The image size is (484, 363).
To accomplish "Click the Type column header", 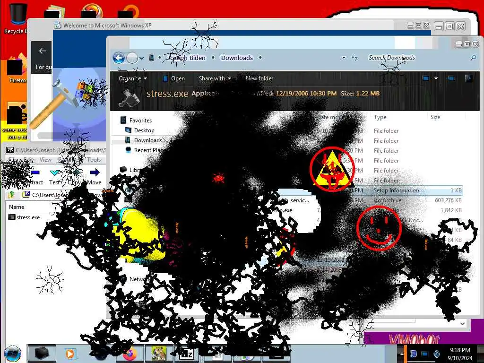I will pyautogui.click(x=380, y=117).
